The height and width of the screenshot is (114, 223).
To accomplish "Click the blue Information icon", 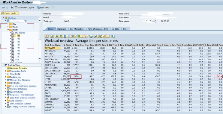I will (x=113, y=36).
